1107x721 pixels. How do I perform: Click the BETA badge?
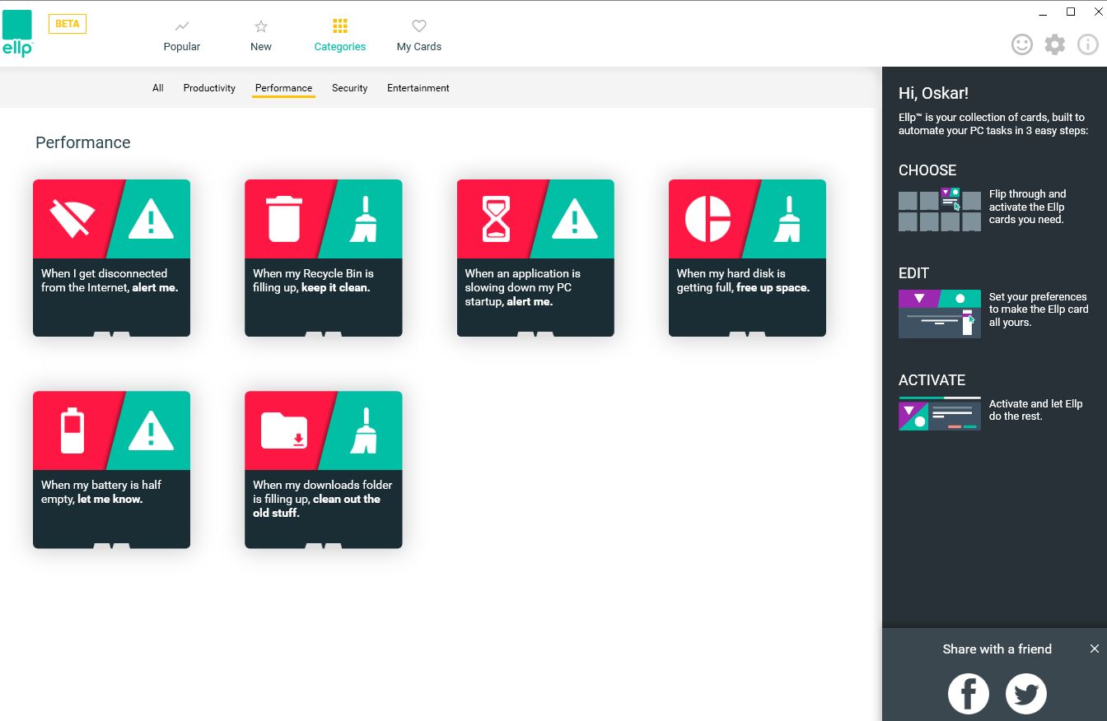[x=68, y=24]
